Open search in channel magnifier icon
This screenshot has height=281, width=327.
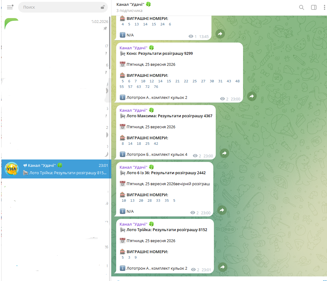pos(301,7)
